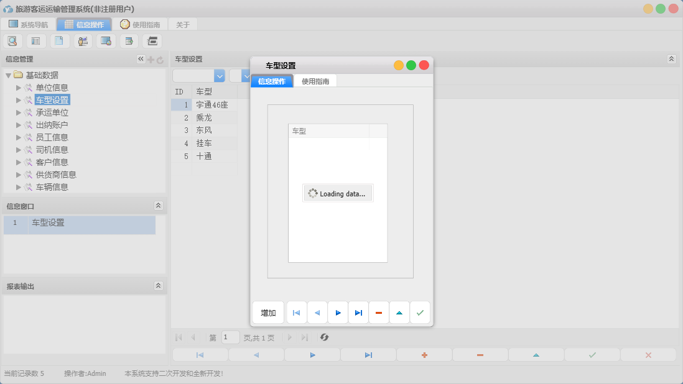Click the magnifier search icon in toolbar
Viewport: 683px width, 384px height.
(x=12, y=41)
